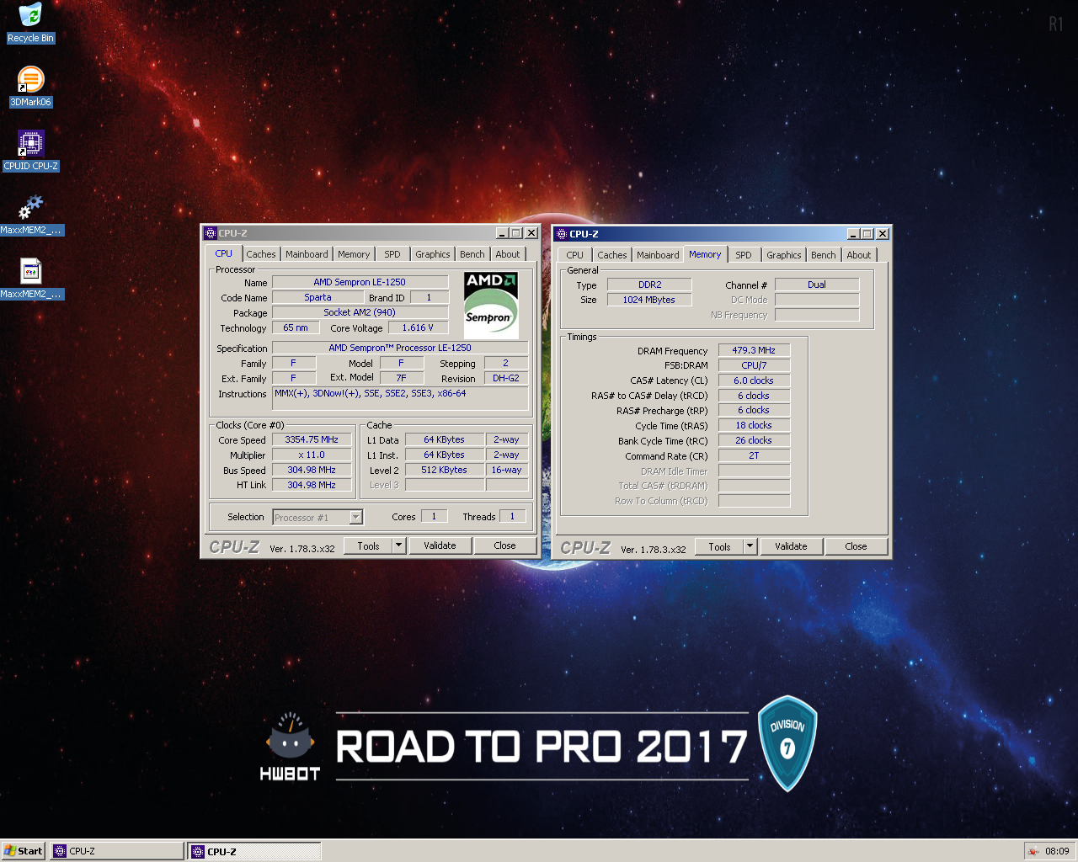The width and height of the screenshot is (1078, 862).
Task: Click the memory Type value DDR2
Action: (649, 285)
